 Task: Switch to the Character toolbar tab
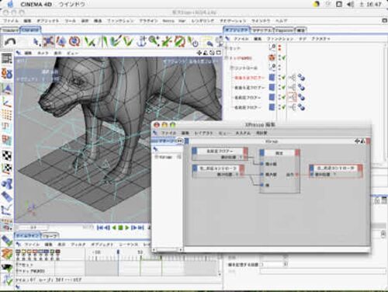point(30,30)
